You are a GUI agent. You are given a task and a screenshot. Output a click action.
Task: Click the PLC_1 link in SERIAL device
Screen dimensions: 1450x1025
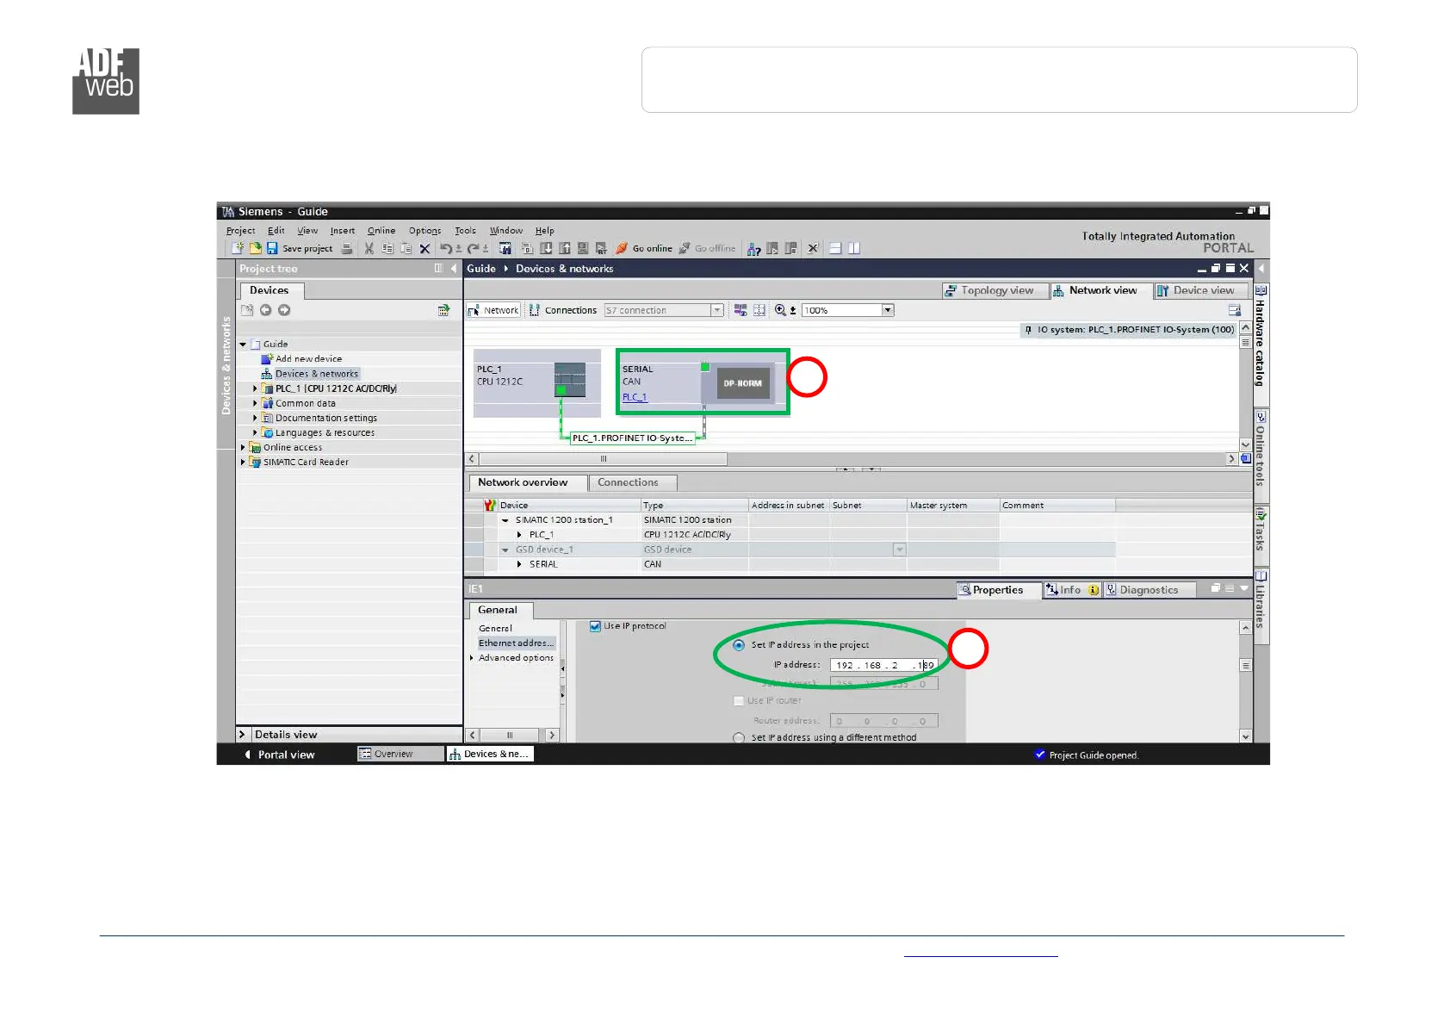pyautogui.click(x=635, y=397)
